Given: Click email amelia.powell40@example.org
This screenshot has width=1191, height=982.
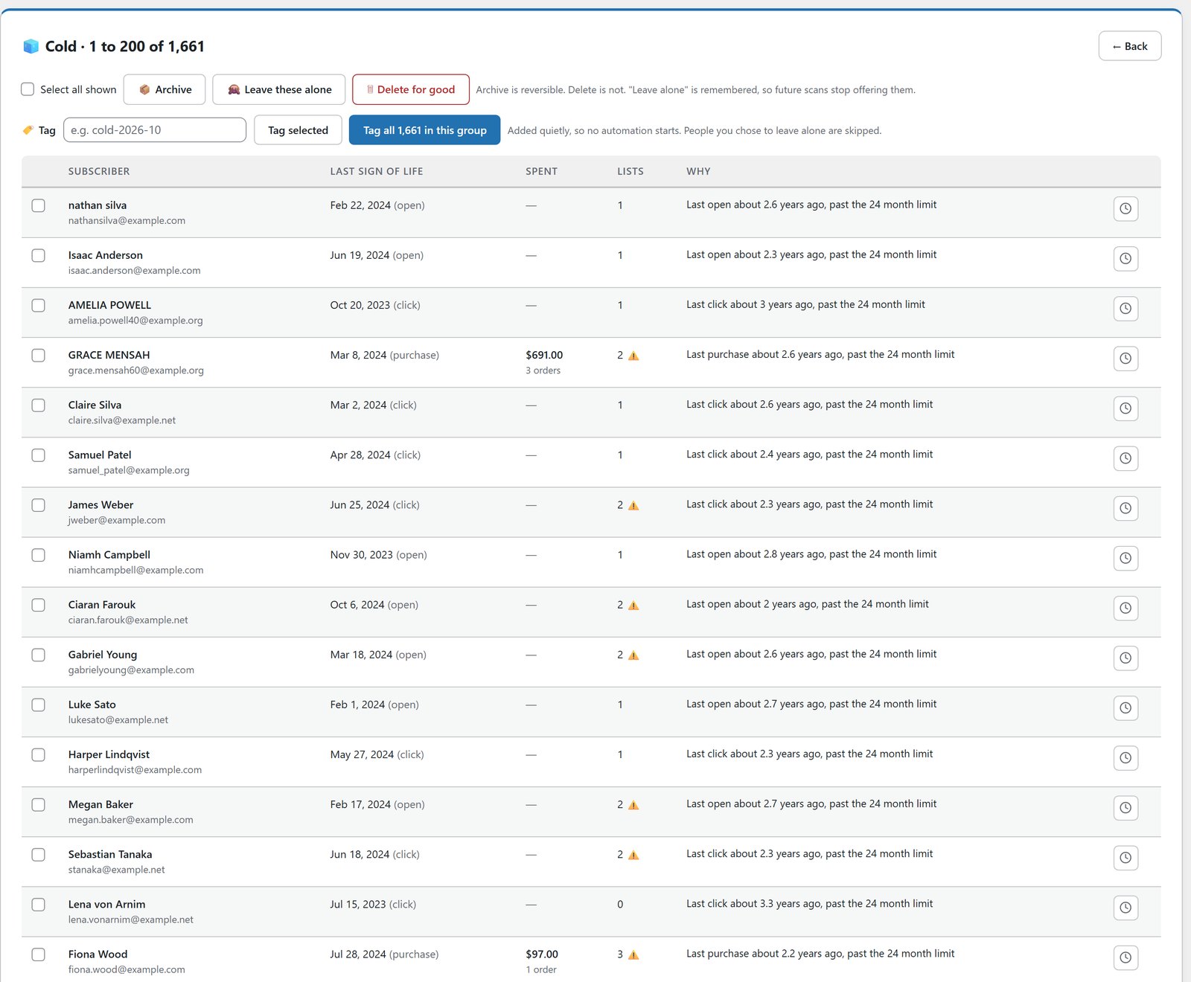Looking at the screenshot, I should pyautogui.click(x=135, y=321).
